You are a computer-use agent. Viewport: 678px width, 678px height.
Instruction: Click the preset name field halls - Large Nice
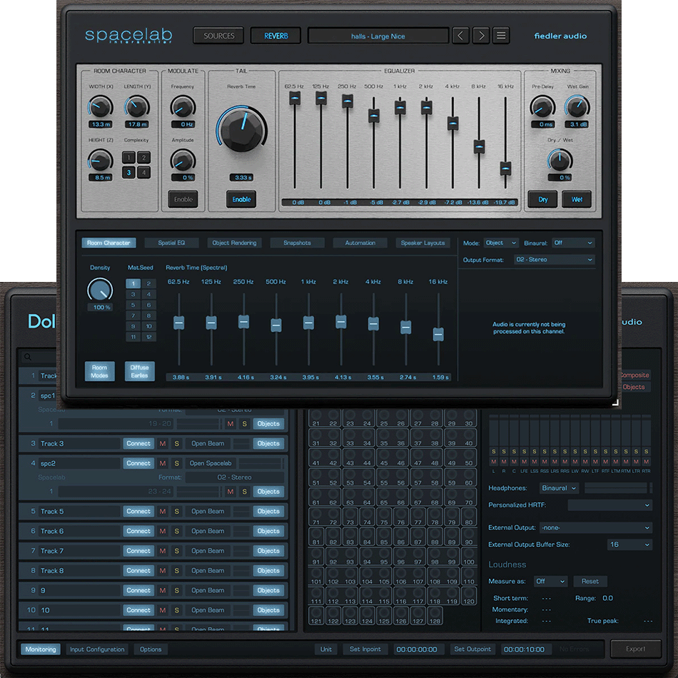378,36
